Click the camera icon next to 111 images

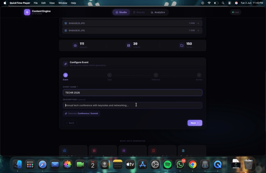tap(75, 46)
